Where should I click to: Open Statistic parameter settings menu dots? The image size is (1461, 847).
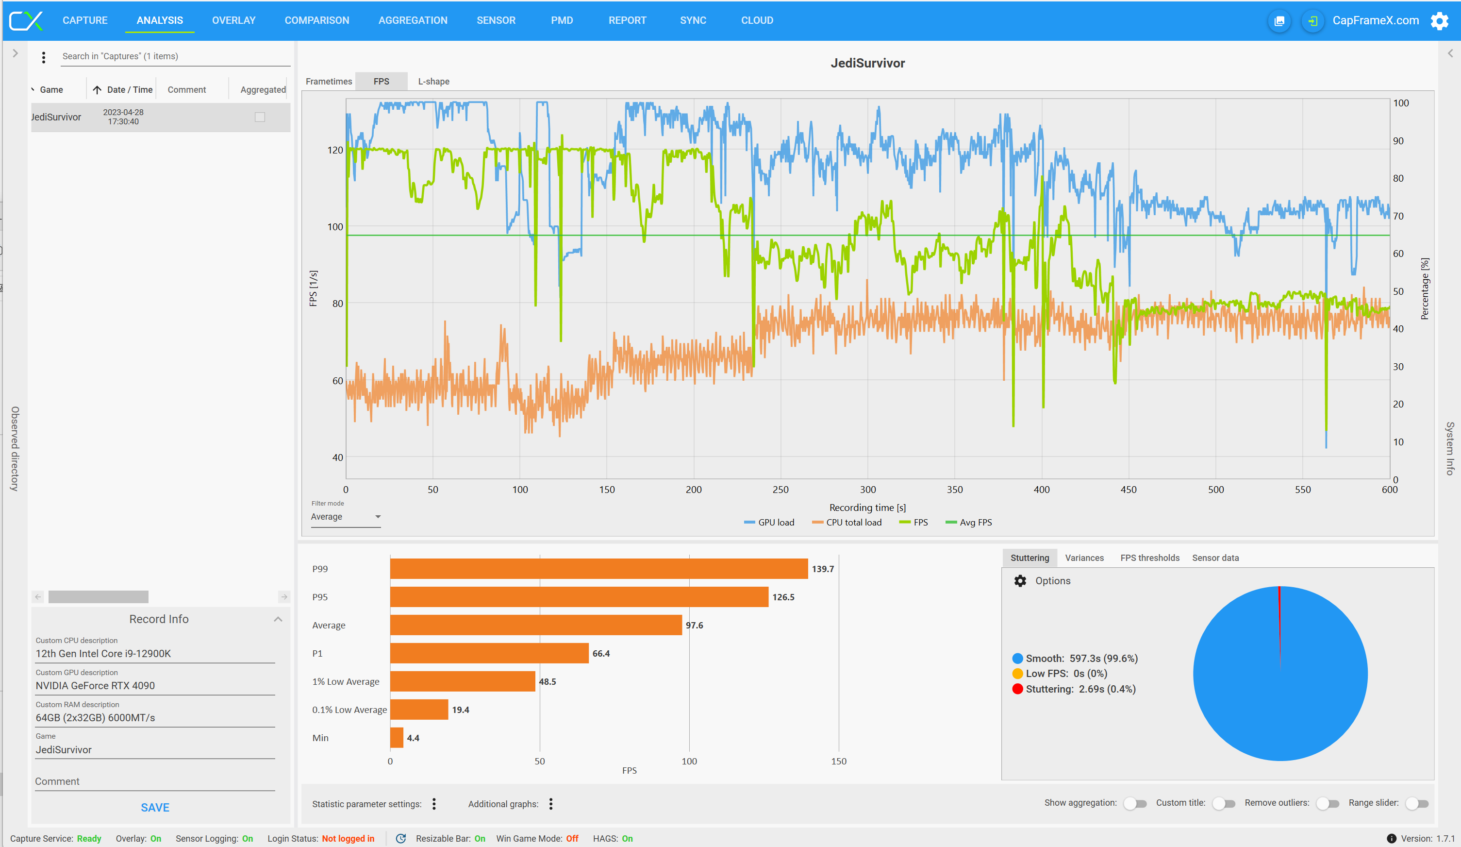pos(433,803)
